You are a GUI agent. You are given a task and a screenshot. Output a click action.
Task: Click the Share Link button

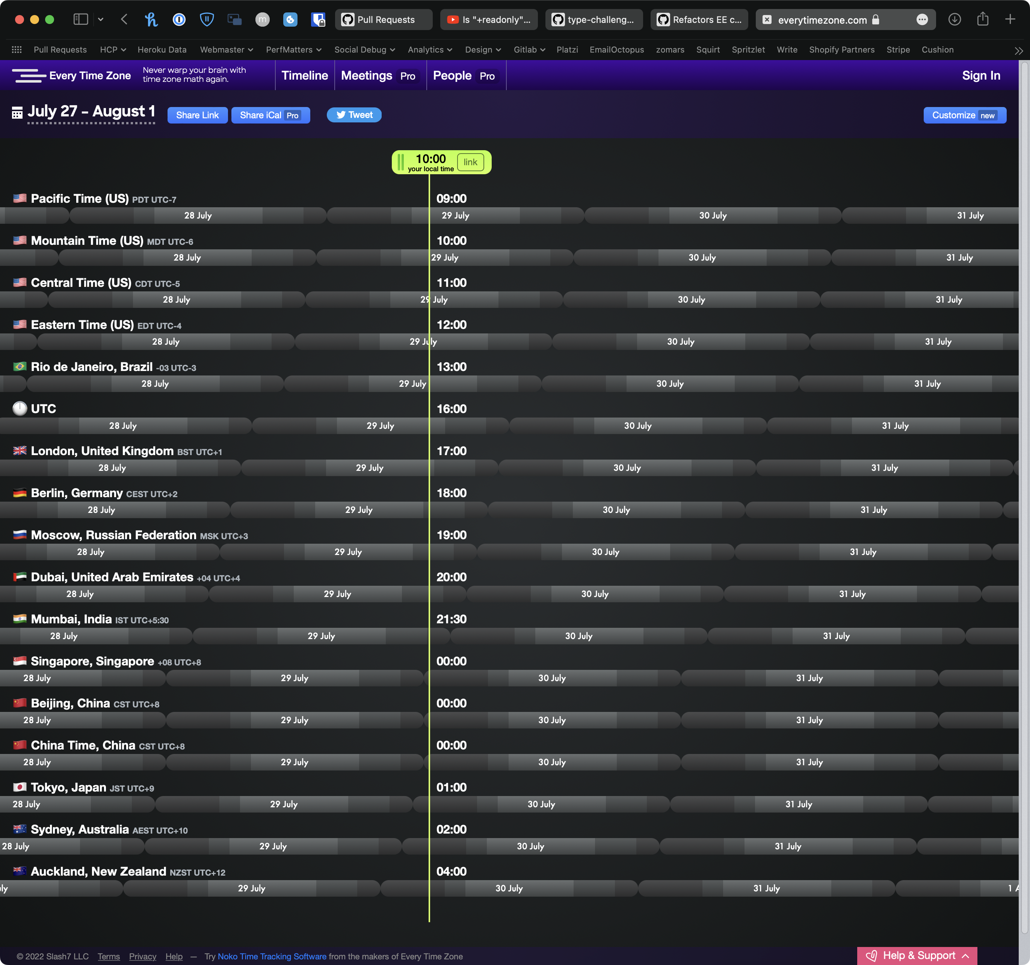(x=197, y=115)
